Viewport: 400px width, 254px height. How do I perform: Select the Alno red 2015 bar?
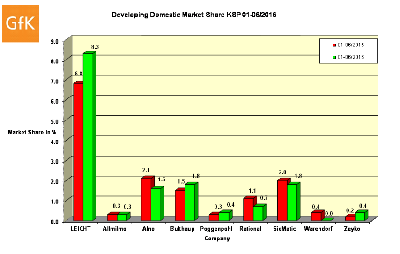tap(146, 199)
